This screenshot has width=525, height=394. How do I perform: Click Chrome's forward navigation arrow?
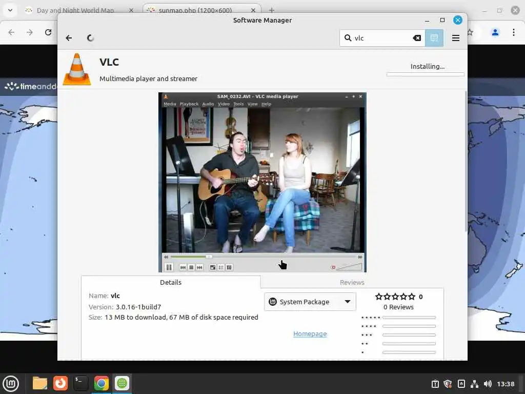[30, 32]
